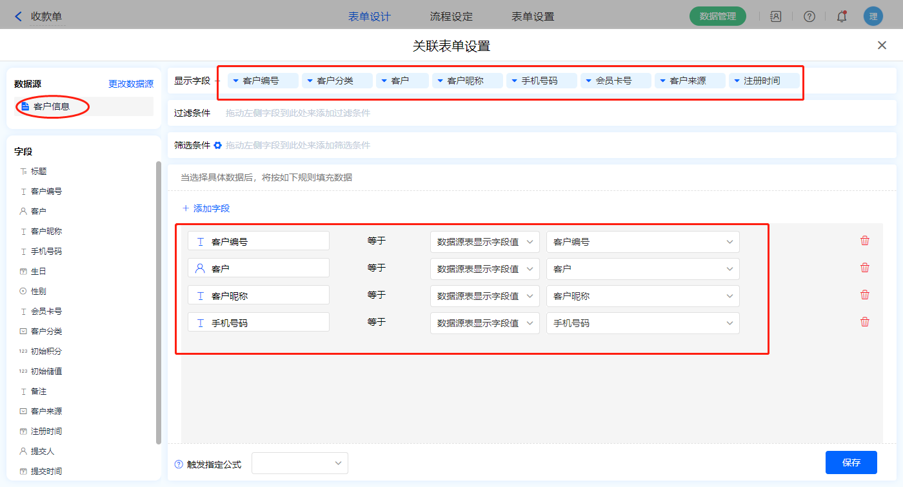Click the 保存 button
This screenshot has height=487, width=903.
(851, 462)
